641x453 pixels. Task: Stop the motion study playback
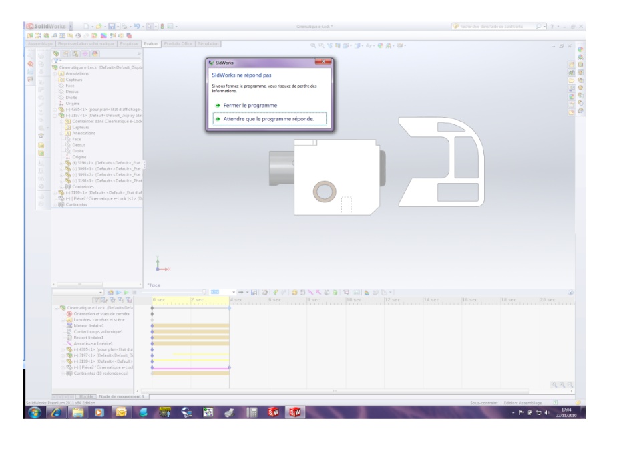(x=134, y=293)
